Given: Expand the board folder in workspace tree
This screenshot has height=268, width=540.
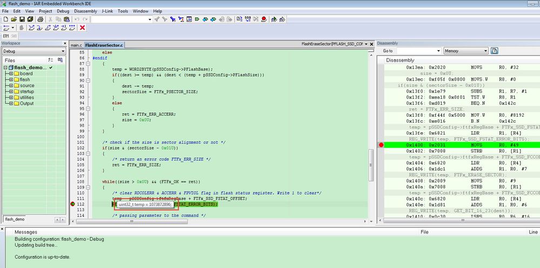Looking at the screenshot, I should 11,73.
